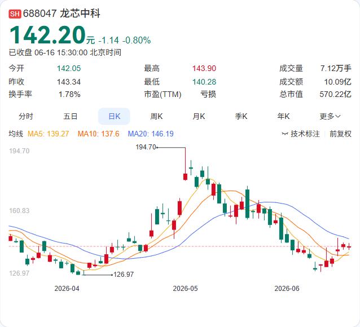The width and height of the screenshot is (360, 327).
Task: Click the 126.97 low point marker
Action: click(124, 274)
